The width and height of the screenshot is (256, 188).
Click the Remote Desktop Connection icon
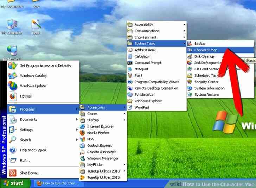click(x=130, y=88)
